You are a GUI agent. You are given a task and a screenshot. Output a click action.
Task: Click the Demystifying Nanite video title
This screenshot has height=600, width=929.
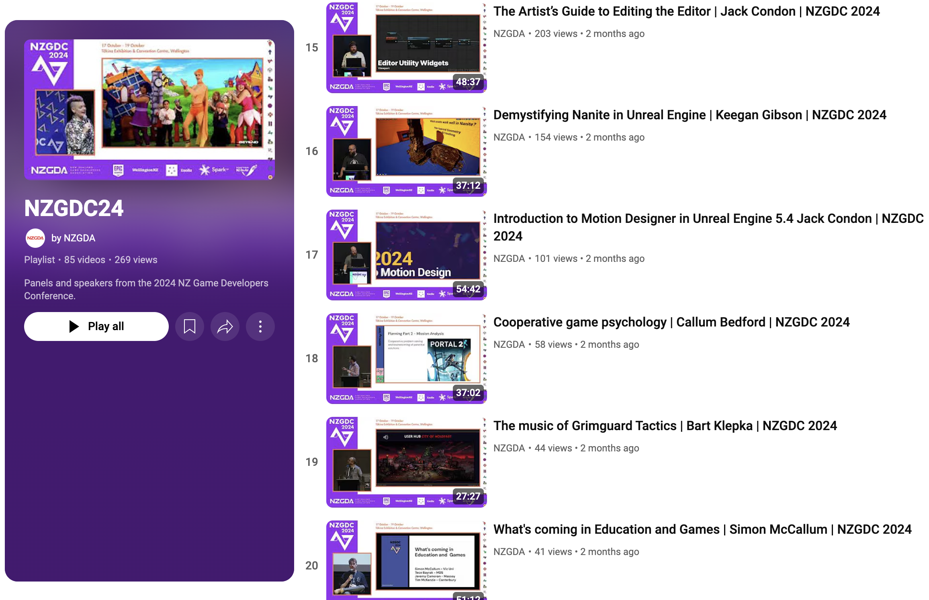(689, 115)
